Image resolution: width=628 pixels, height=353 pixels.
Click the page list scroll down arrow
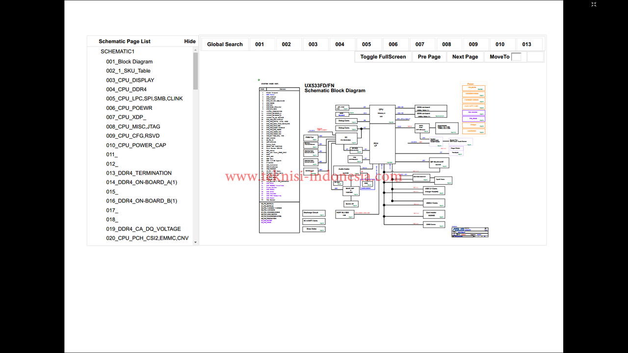coord(196,242)
